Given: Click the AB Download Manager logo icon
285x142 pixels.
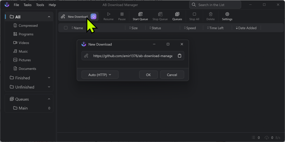Looking at the screenshot, I should tap(7, 5).
